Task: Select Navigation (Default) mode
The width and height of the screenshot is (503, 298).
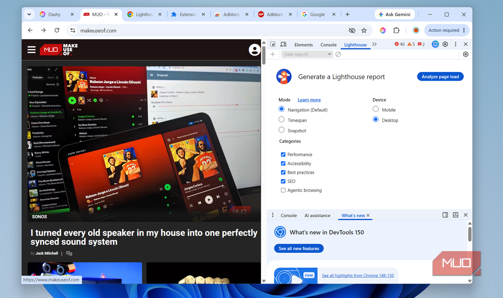Action: click(x=281, y=109)
